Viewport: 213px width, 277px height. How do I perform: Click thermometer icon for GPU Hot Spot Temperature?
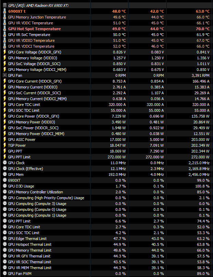5,28
